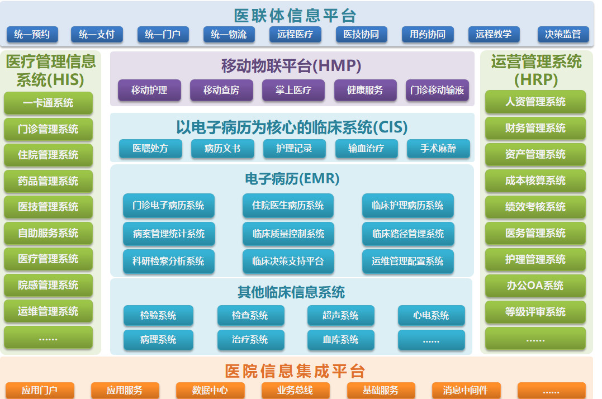Click the 移动护理 purple button

(149, 90)
